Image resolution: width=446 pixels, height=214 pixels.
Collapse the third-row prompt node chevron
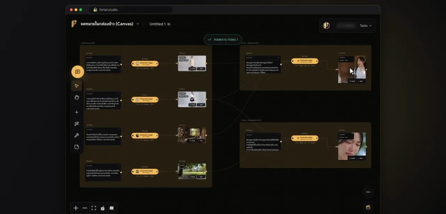coord(118,130)
